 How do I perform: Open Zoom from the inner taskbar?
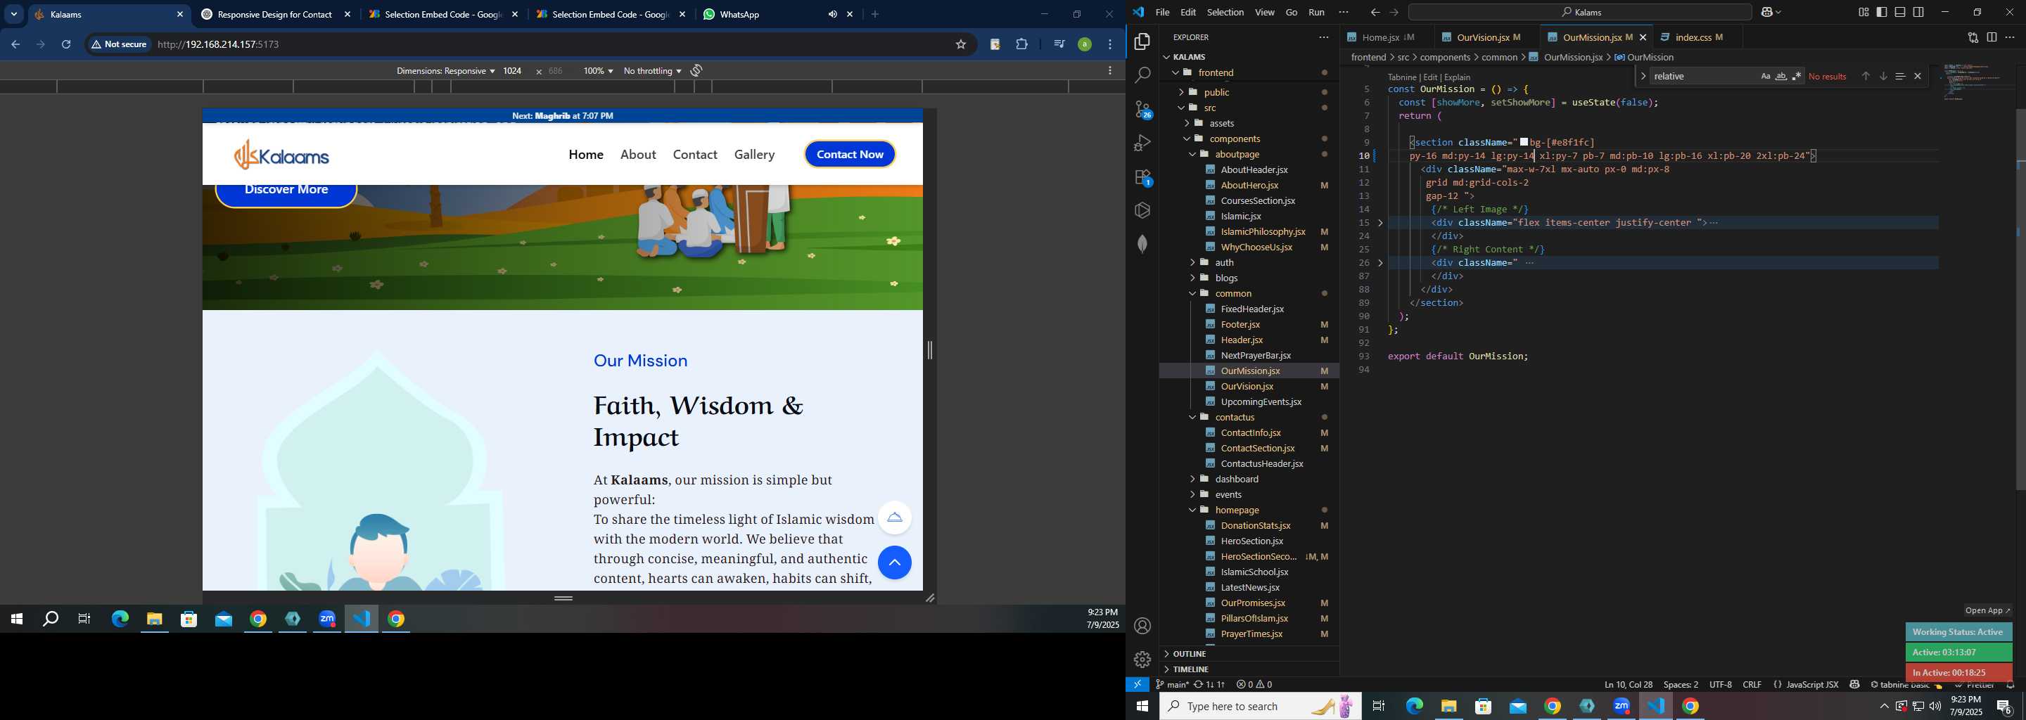point(327,619)
